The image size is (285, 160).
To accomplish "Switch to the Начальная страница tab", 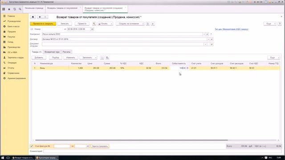I will tap(34, 8).
